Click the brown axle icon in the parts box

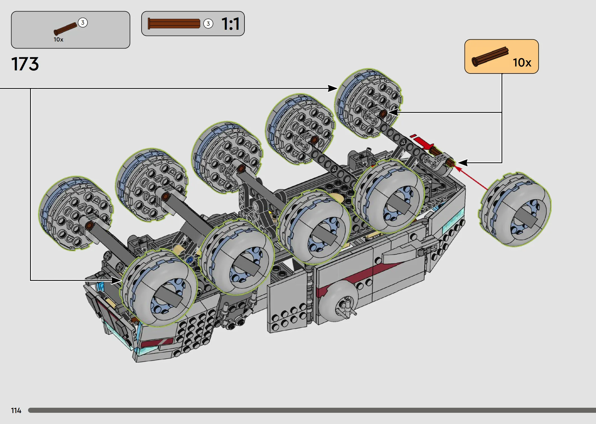point(65,29)
